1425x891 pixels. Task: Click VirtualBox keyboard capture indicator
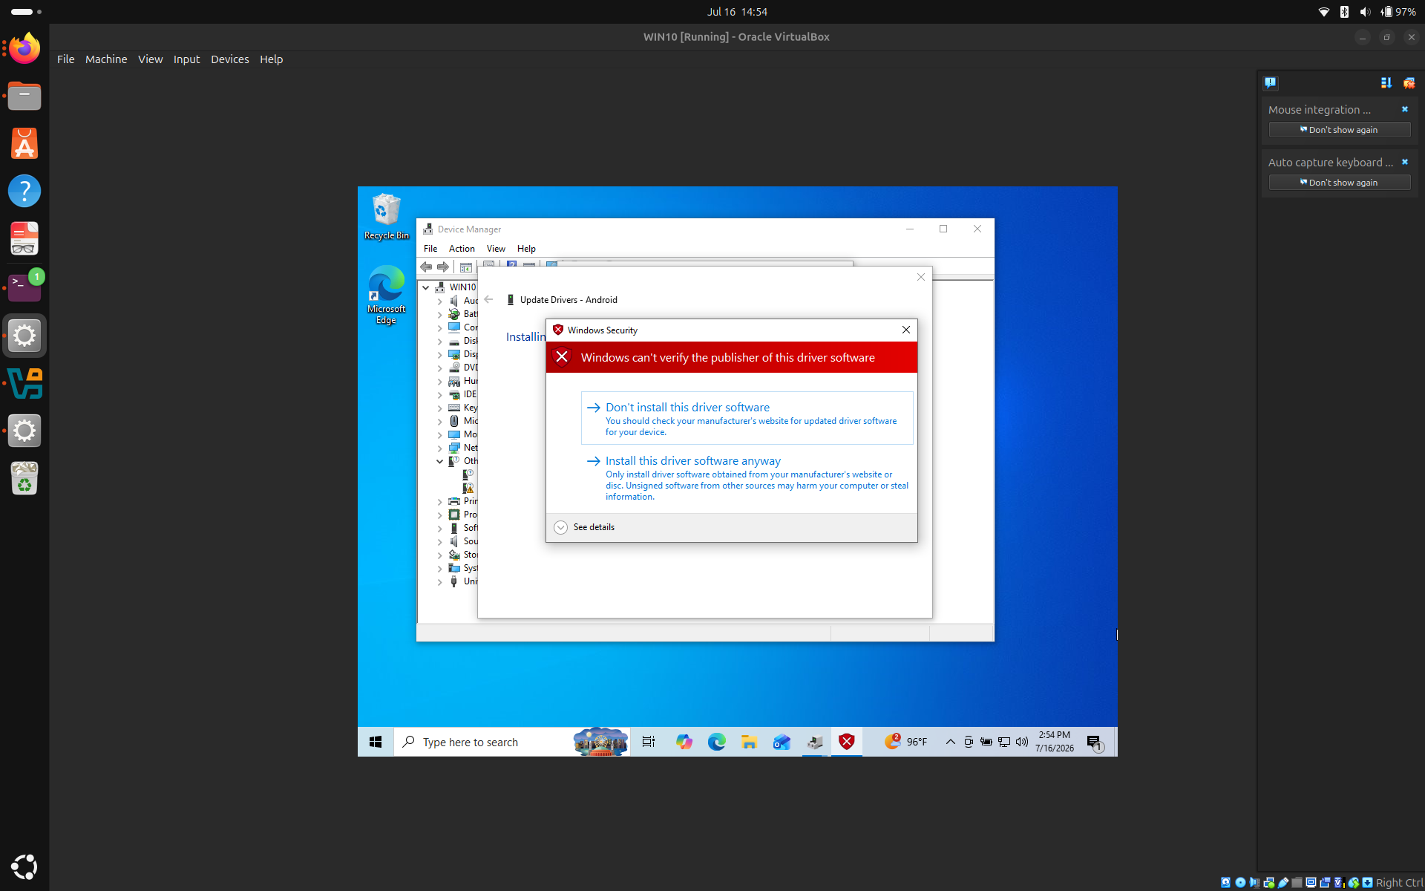[x=1367, y=883]
